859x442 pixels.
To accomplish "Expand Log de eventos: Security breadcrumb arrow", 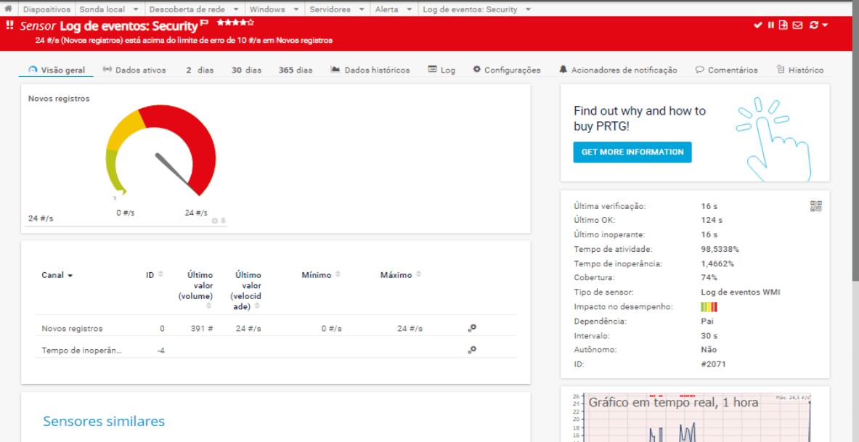I will [528, 9].
